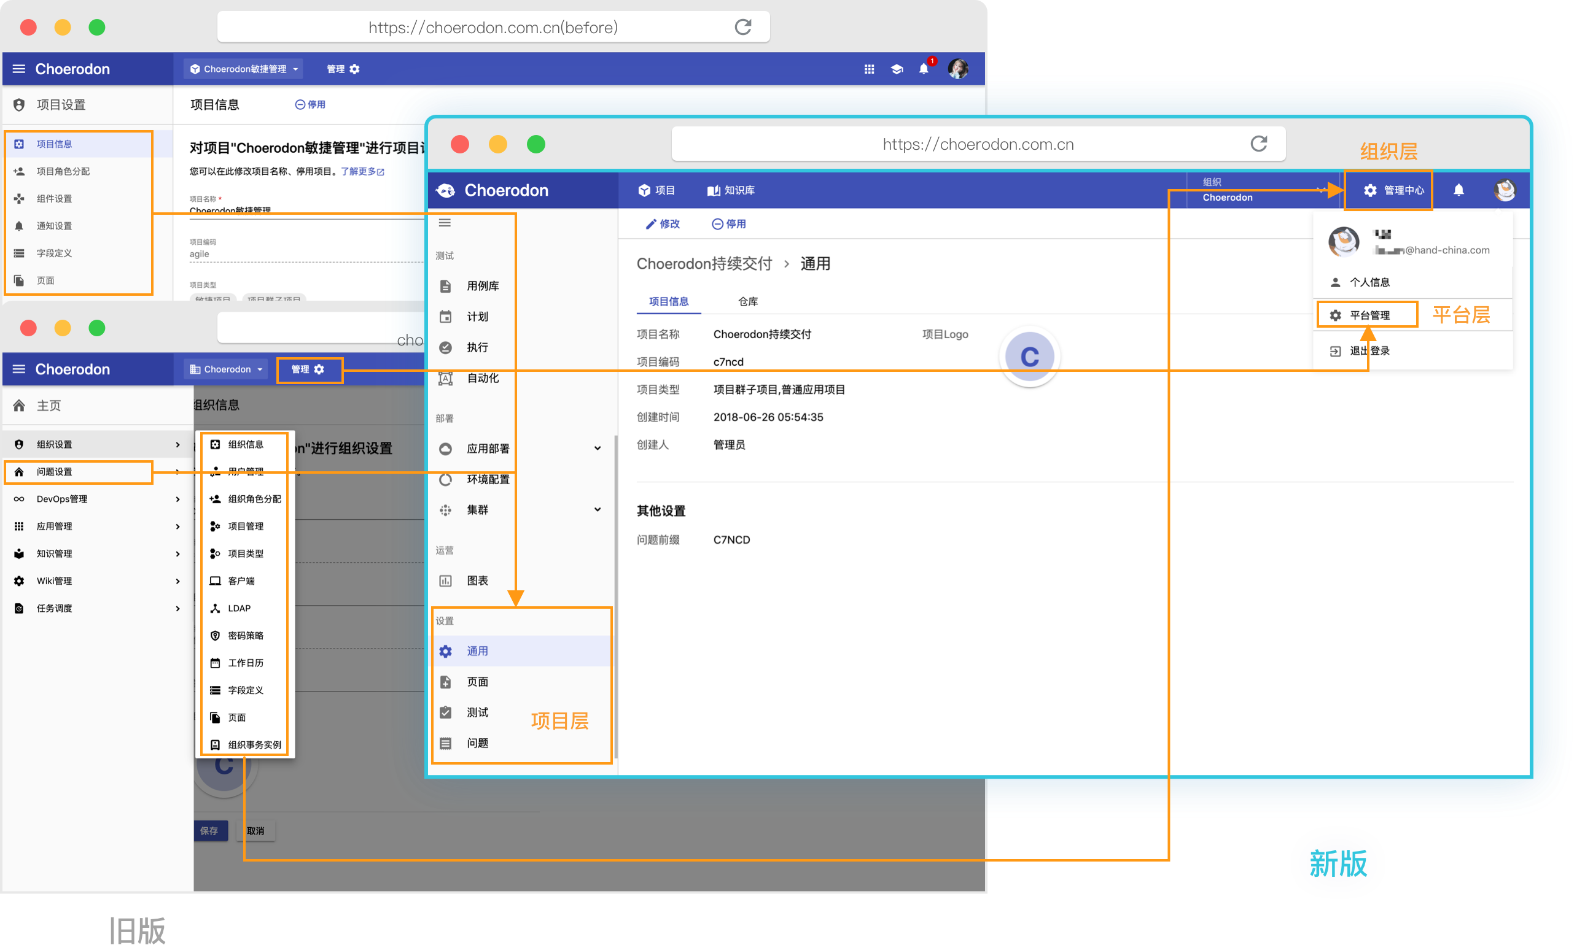Screen dimensions: 1593x945
Task: Open the Choerodon organization dropdown in the old window
Action: coord(226,369)
